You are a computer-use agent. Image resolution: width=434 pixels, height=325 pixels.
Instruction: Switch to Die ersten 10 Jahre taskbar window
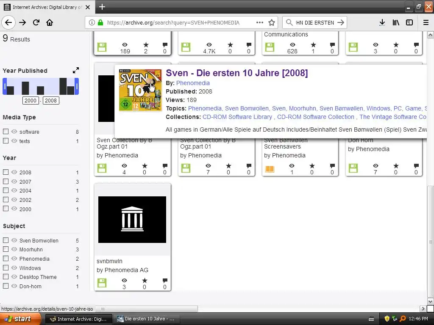pos(147,319)
